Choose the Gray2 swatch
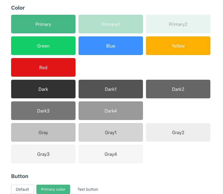This screenshot has width=223, height=194. tap(178, 132)
